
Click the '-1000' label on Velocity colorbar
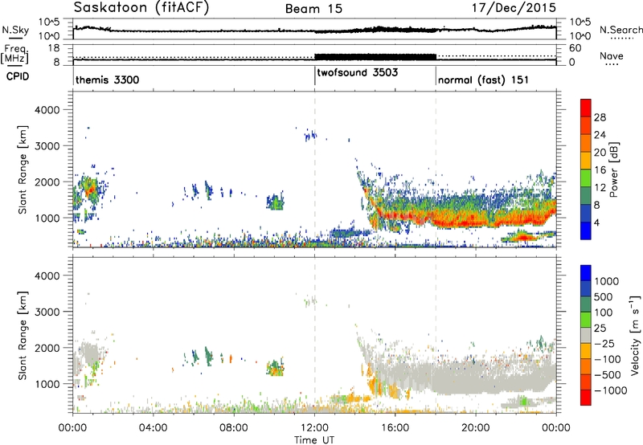(x=611, y=390)
